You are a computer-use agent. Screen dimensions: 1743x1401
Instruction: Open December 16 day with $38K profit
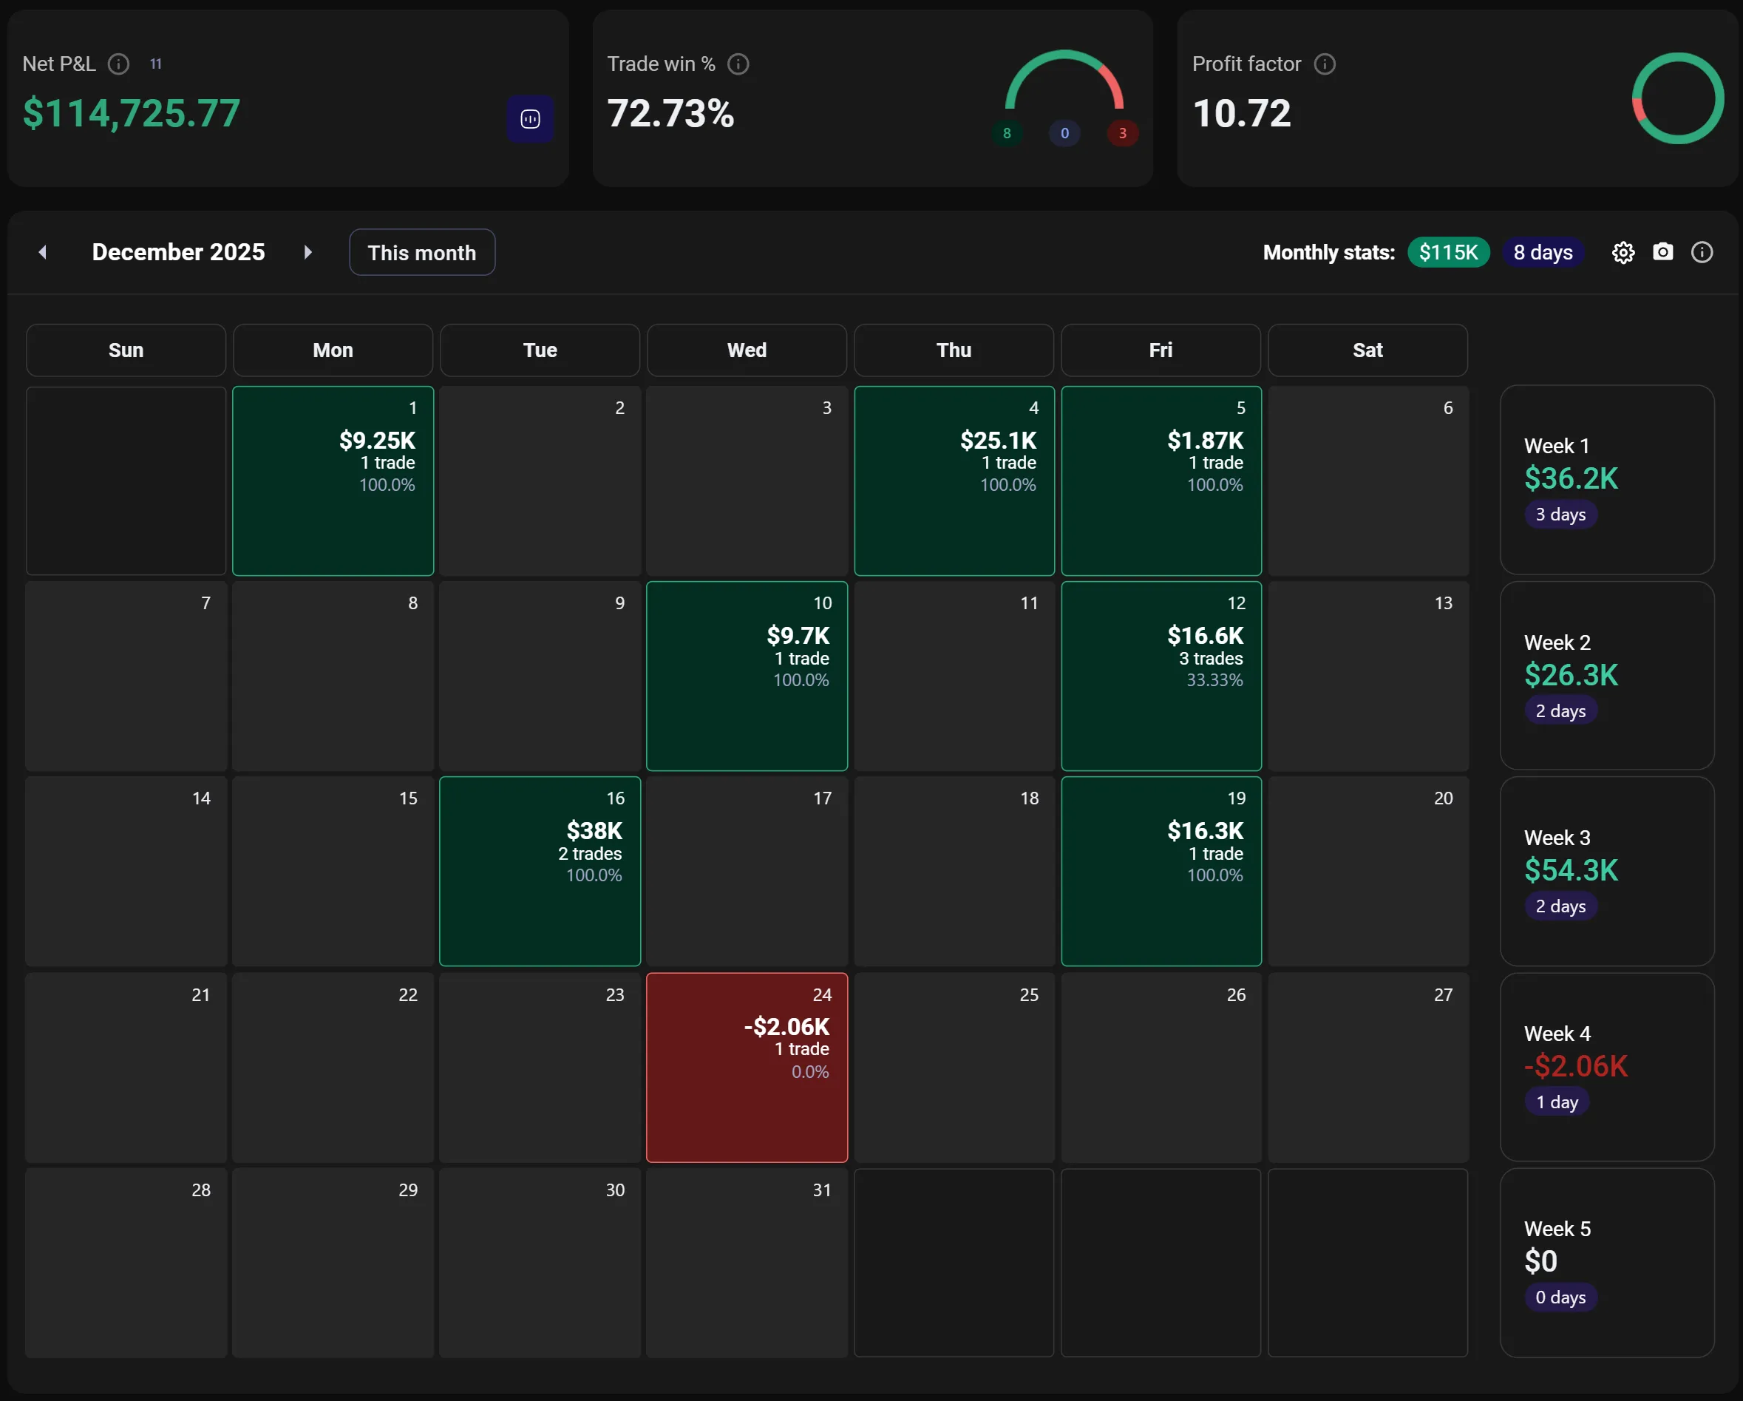coord(539,871)
